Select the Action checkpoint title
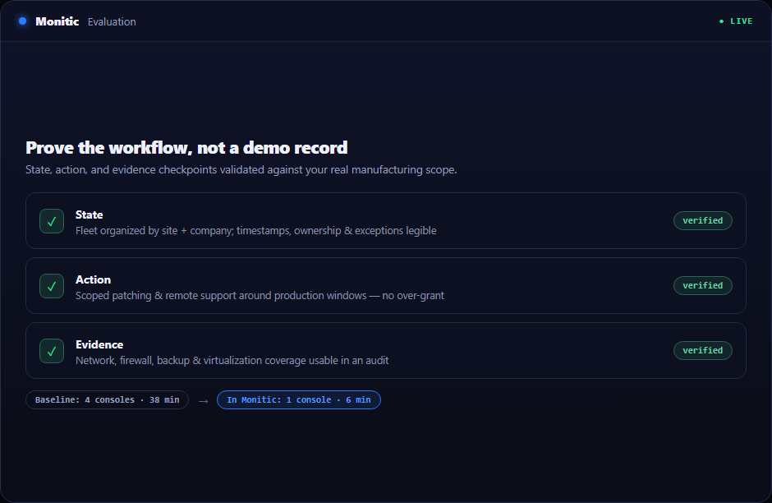Screen dimensions: 772x503 [x=93, y=279]
